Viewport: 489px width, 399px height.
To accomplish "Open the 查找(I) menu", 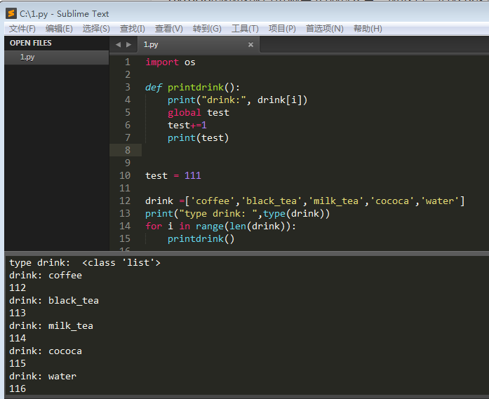I will coord(132,29).
